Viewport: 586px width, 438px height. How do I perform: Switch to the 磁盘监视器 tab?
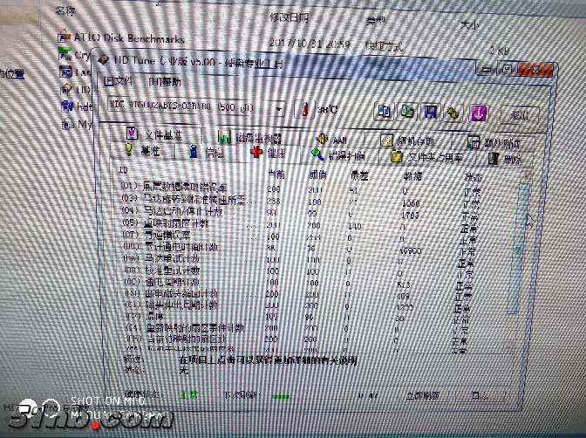coord(253,138)
